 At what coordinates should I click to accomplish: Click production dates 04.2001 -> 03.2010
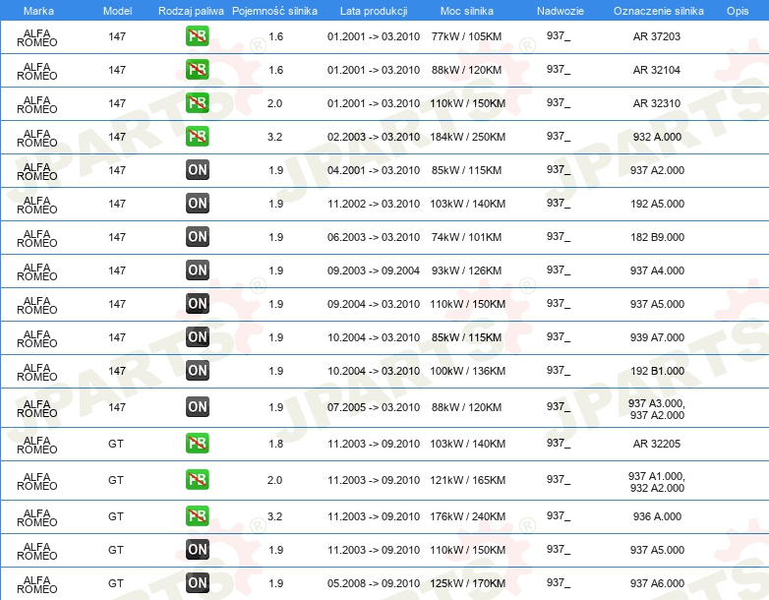coord(374,170)
